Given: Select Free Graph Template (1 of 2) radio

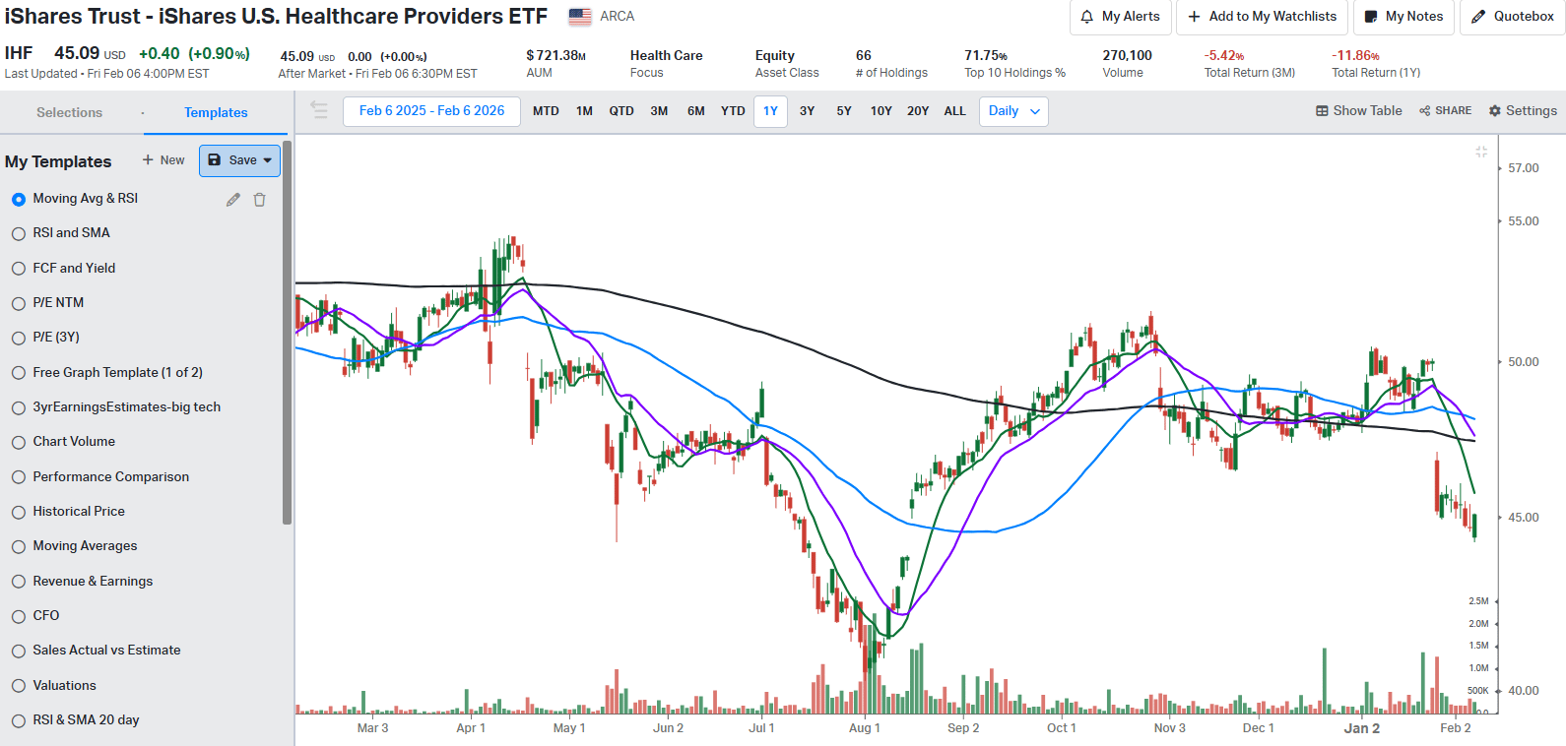Looking at the screenshot, I should coord(19,373).
